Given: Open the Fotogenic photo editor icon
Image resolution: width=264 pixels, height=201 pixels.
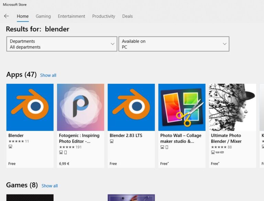Looking at the screenshot, I should tap(81, 107).
